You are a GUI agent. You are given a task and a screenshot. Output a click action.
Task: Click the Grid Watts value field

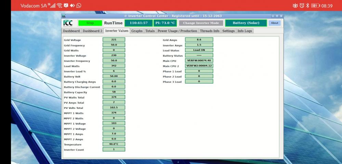click(x=114, y=50)
